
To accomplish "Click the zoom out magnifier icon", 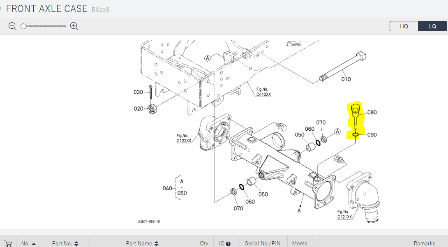I will tap(12, 26).
